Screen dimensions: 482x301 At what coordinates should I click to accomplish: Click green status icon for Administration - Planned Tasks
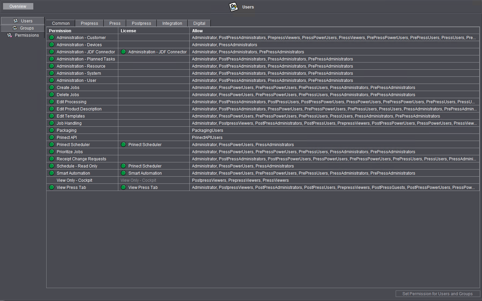pos(52,59)
